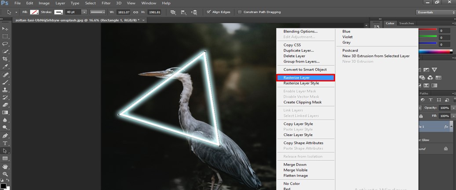Open the stroke line type dropdown
Screen dimensions: 456x190
coord(98,12)
